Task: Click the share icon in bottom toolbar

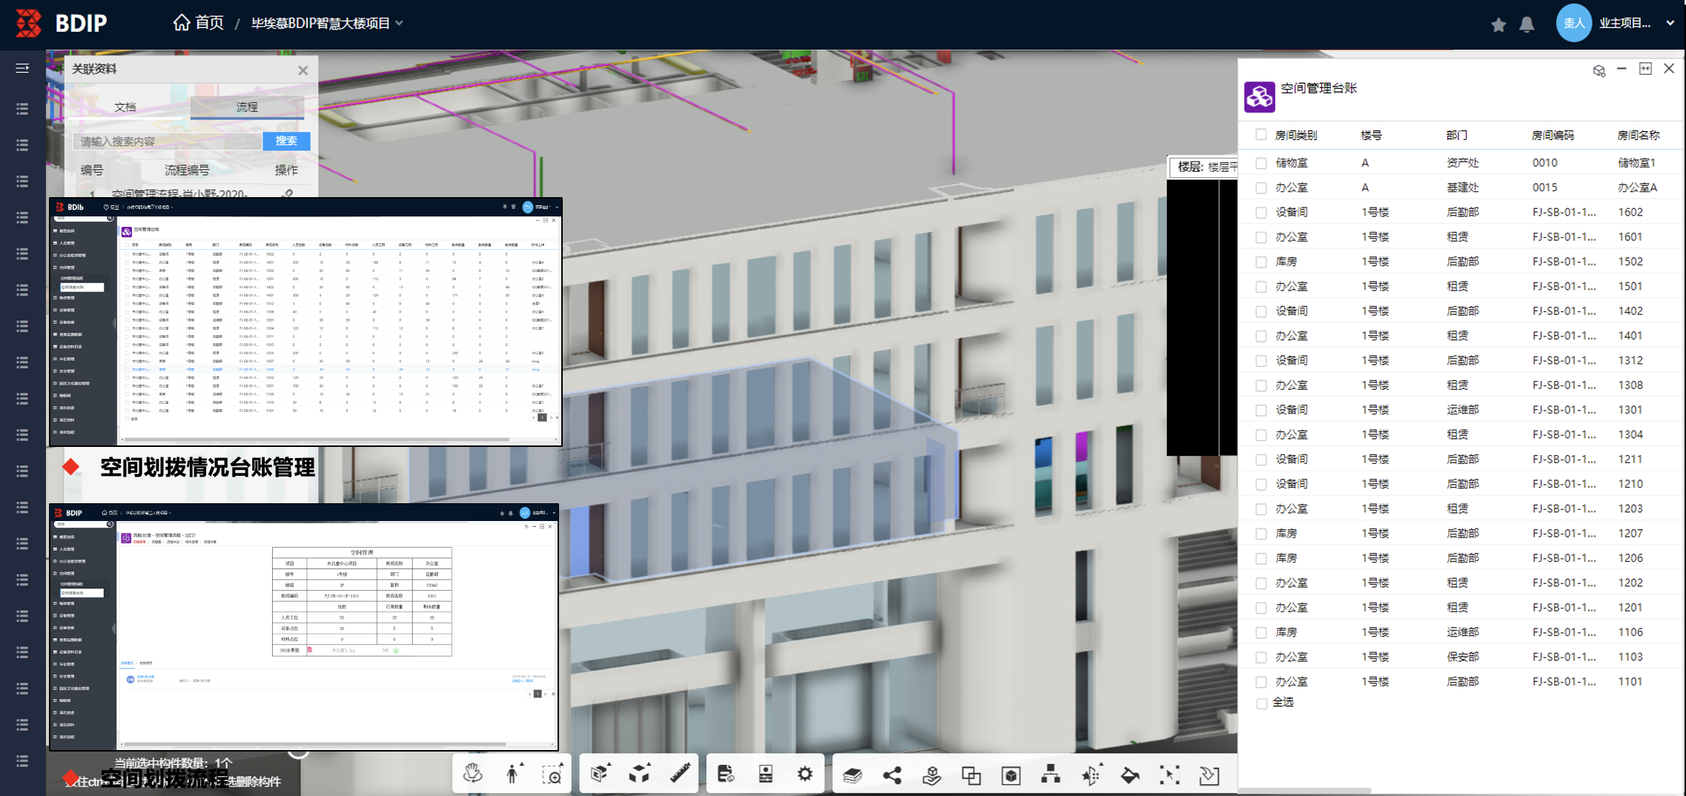Action: pyautogui.click(x=893, y=775)
